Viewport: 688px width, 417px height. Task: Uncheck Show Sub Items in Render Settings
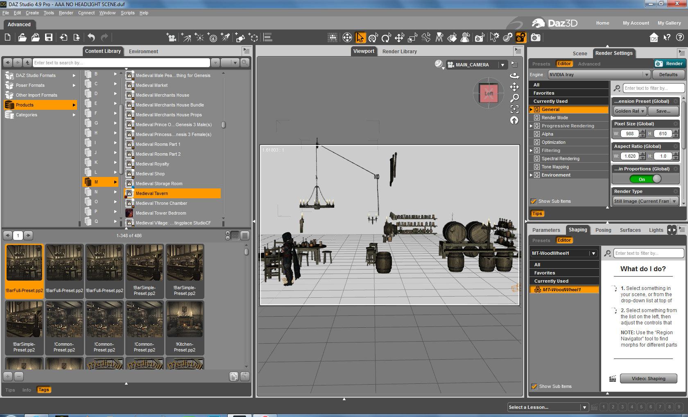click(x=533, y=201)
